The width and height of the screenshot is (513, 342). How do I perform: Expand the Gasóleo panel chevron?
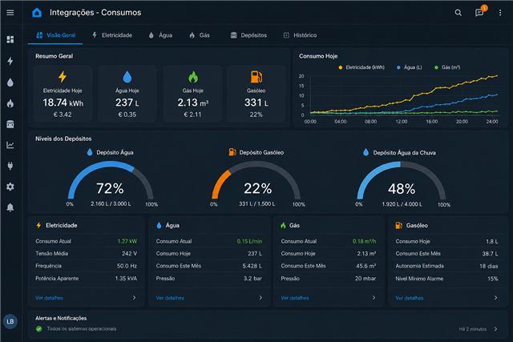tap(496, 297)
